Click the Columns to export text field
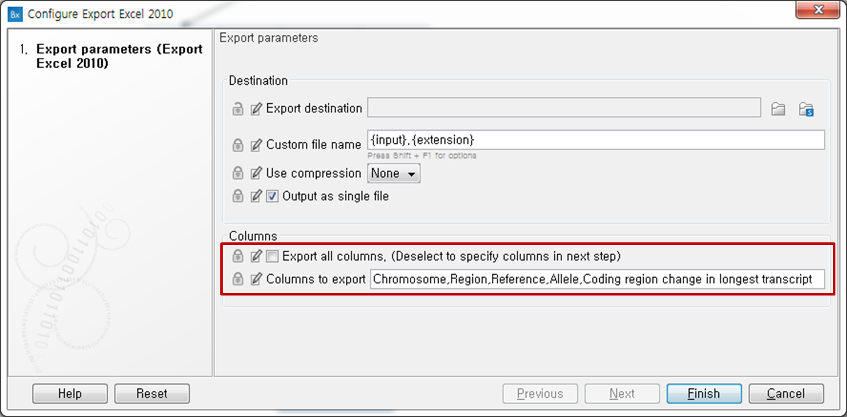The width and height of the screenshot is (847, 417). tap(597, 279)
